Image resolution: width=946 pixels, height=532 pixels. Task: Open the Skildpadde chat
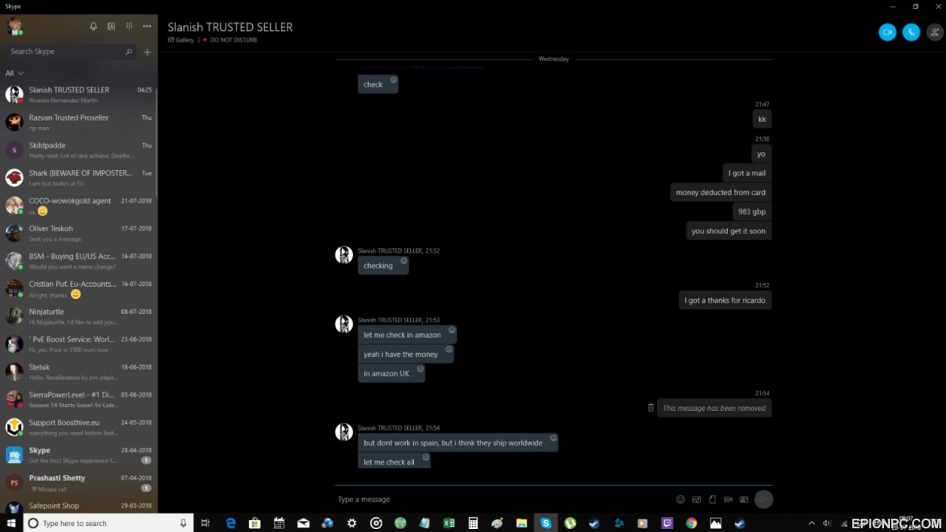[x=79, y=150]
